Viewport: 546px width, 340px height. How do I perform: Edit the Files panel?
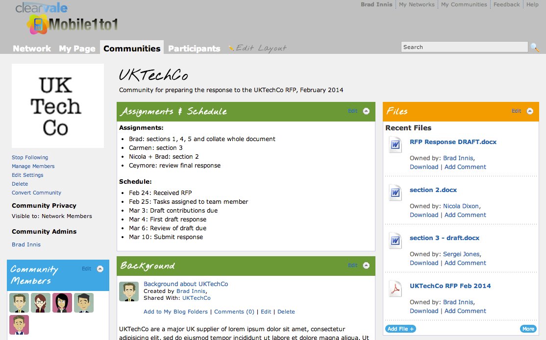point(517,111)
